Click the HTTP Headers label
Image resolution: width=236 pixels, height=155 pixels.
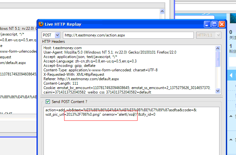click(x=53, y=42)
